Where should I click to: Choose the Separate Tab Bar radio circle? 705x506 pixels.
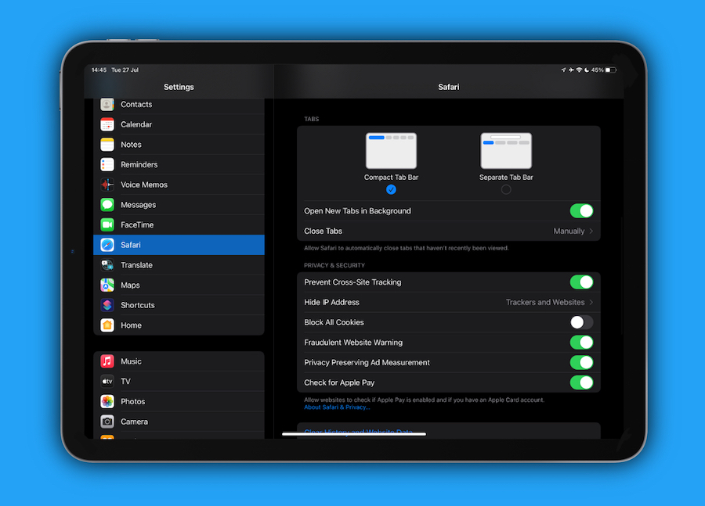pyautogui.click(x=506, y=189)
